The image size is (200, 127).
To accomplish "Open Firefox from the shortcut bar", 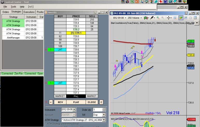I will (x=185, y=2).
